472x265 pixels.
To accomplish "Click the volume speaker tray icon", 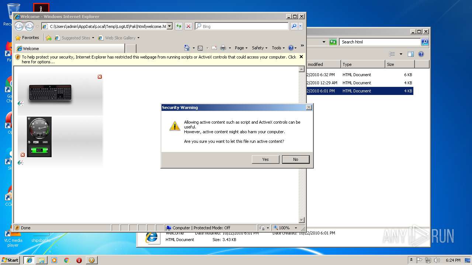I will coord(437,260).
